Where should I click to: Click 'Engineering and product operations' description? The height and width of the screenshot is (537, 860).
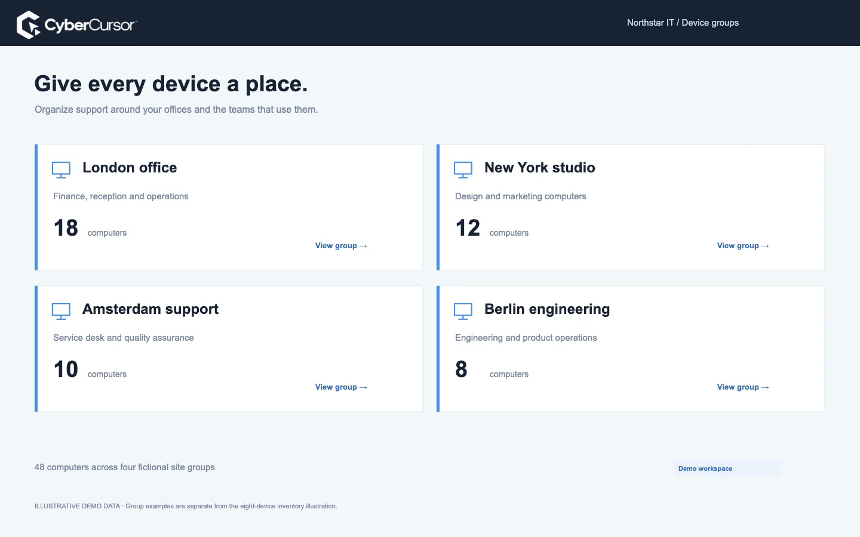(x=526, y=338)
